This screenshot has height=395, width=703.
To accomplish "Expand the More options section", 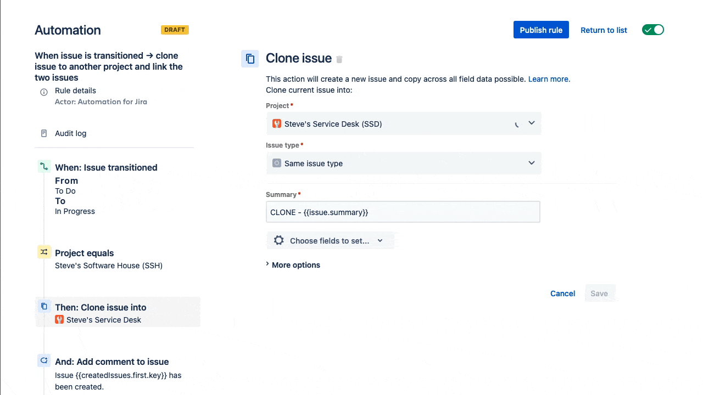I will point(295,265).
